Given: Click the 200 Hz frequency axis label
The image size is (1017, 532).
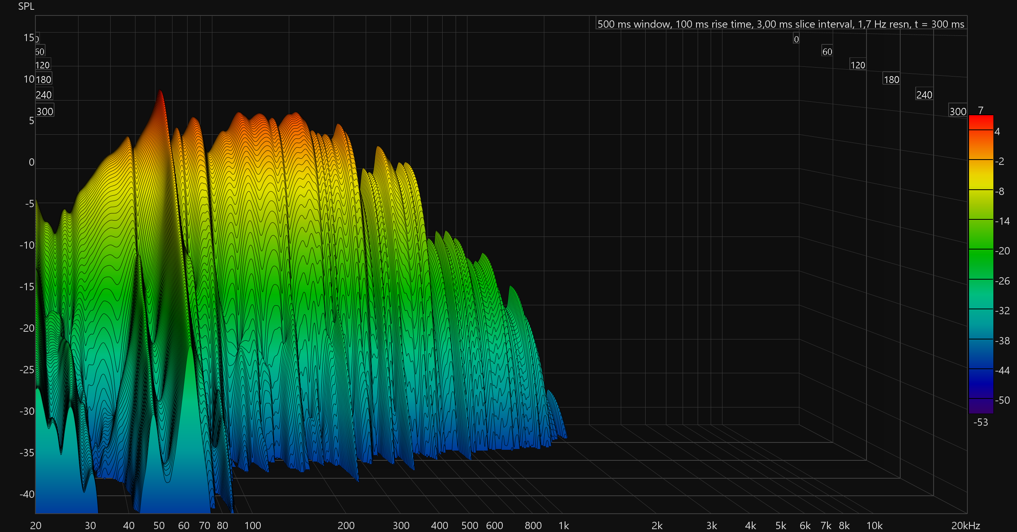Looking at the screenshot, I should pyautogui.click(x=346, y=525).
